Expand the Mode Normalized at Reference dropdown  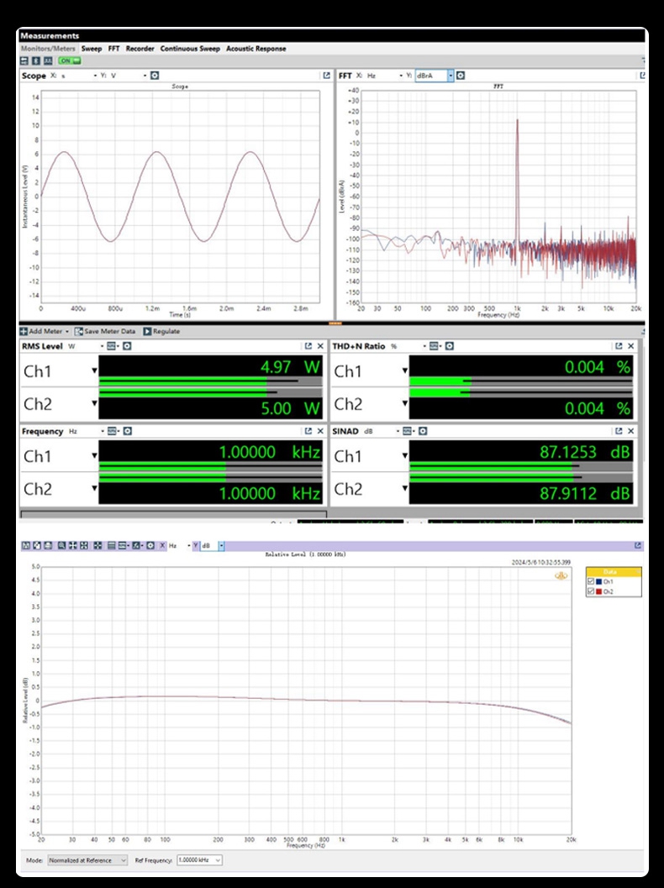tap(124, 860)
